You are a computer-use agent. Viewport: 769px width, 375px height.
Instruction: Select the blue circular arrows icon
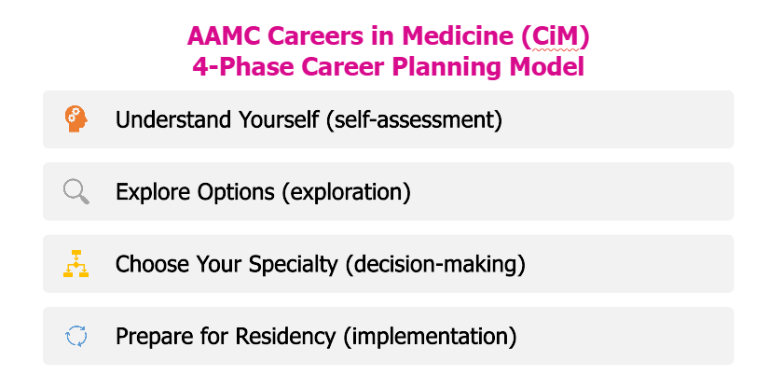76,336
